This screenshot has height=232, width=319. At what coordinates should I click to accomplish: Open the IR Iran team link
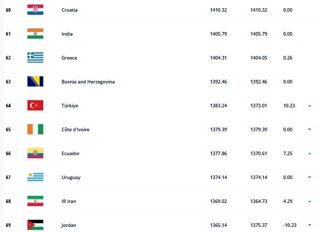(69, 201)
